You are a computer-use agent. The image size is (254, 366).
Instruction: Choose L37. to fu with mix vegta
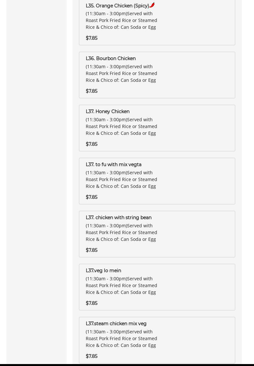(114, 165)
